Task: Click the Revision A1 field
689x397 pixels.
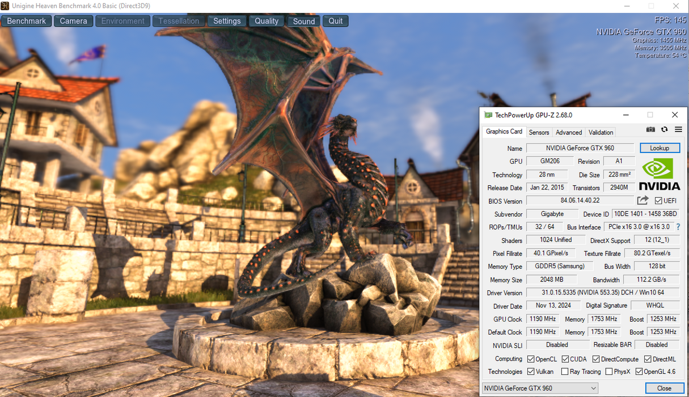Action: [619, 161]
